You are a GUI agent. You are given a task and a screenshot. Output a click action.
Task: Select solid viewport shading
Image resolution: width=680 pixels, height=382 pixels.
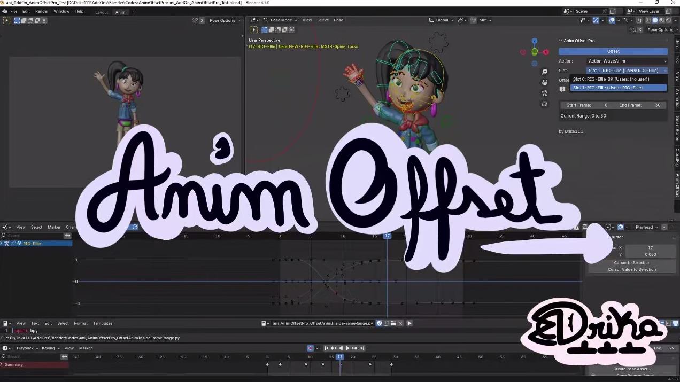click(x=655, y=20)
